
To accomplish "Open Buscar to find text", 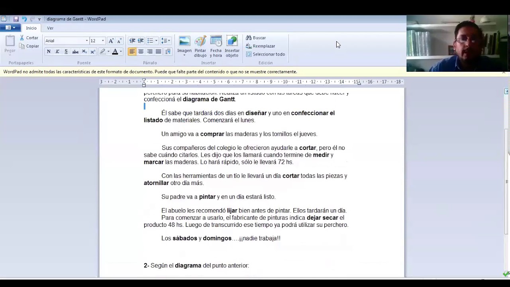I will point(256,38).
